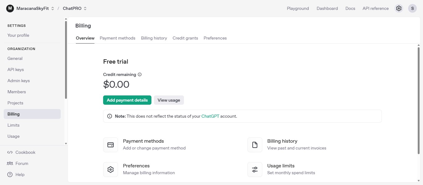The height and width of the screenshot is (185, 423).
Task: Click the main content scroll down arrow
Action: pyautogui.click(x=419, y=181)
